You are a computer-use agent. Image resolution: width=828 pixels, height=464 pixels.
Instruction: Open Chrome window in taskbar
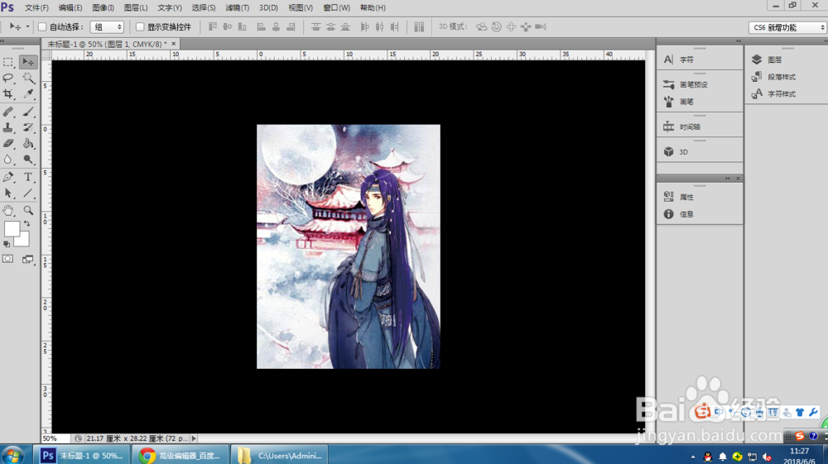coord(181,455)
